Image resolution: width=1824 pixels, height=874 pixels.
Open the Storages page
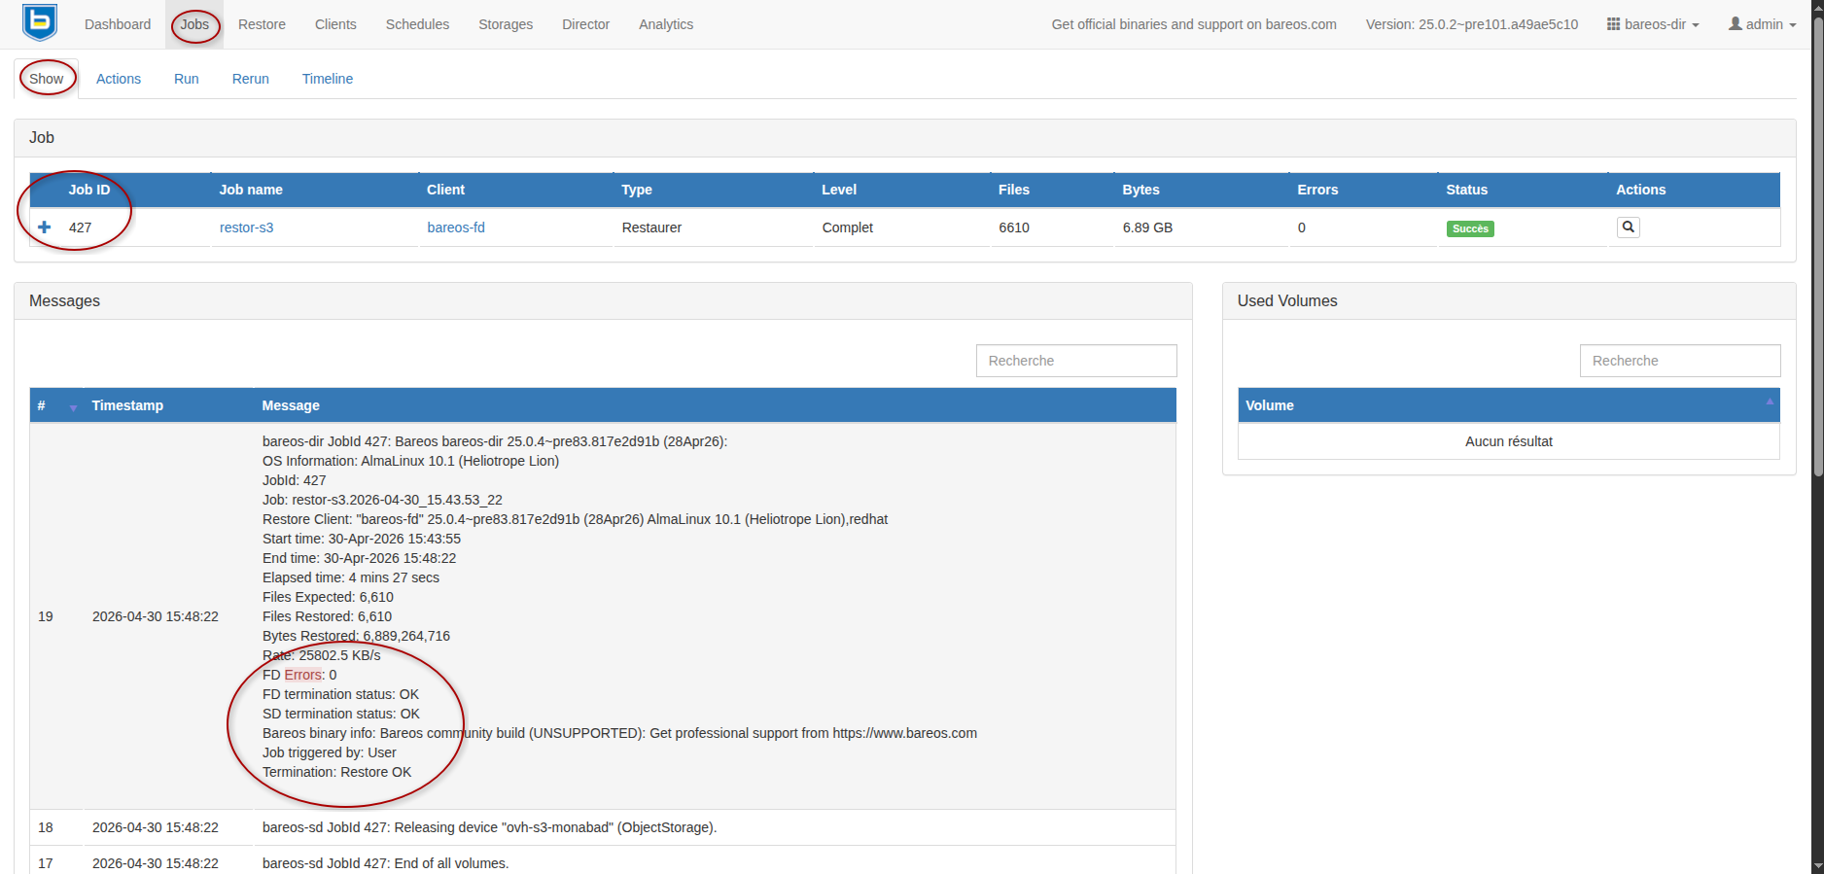pos(506,24)
